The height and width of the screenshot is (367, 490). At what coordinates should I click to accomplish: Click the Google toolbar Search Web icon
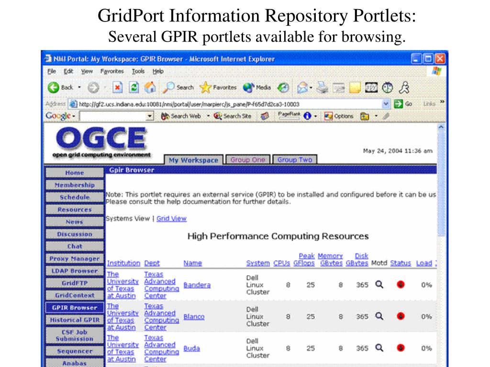coord(165,116)
